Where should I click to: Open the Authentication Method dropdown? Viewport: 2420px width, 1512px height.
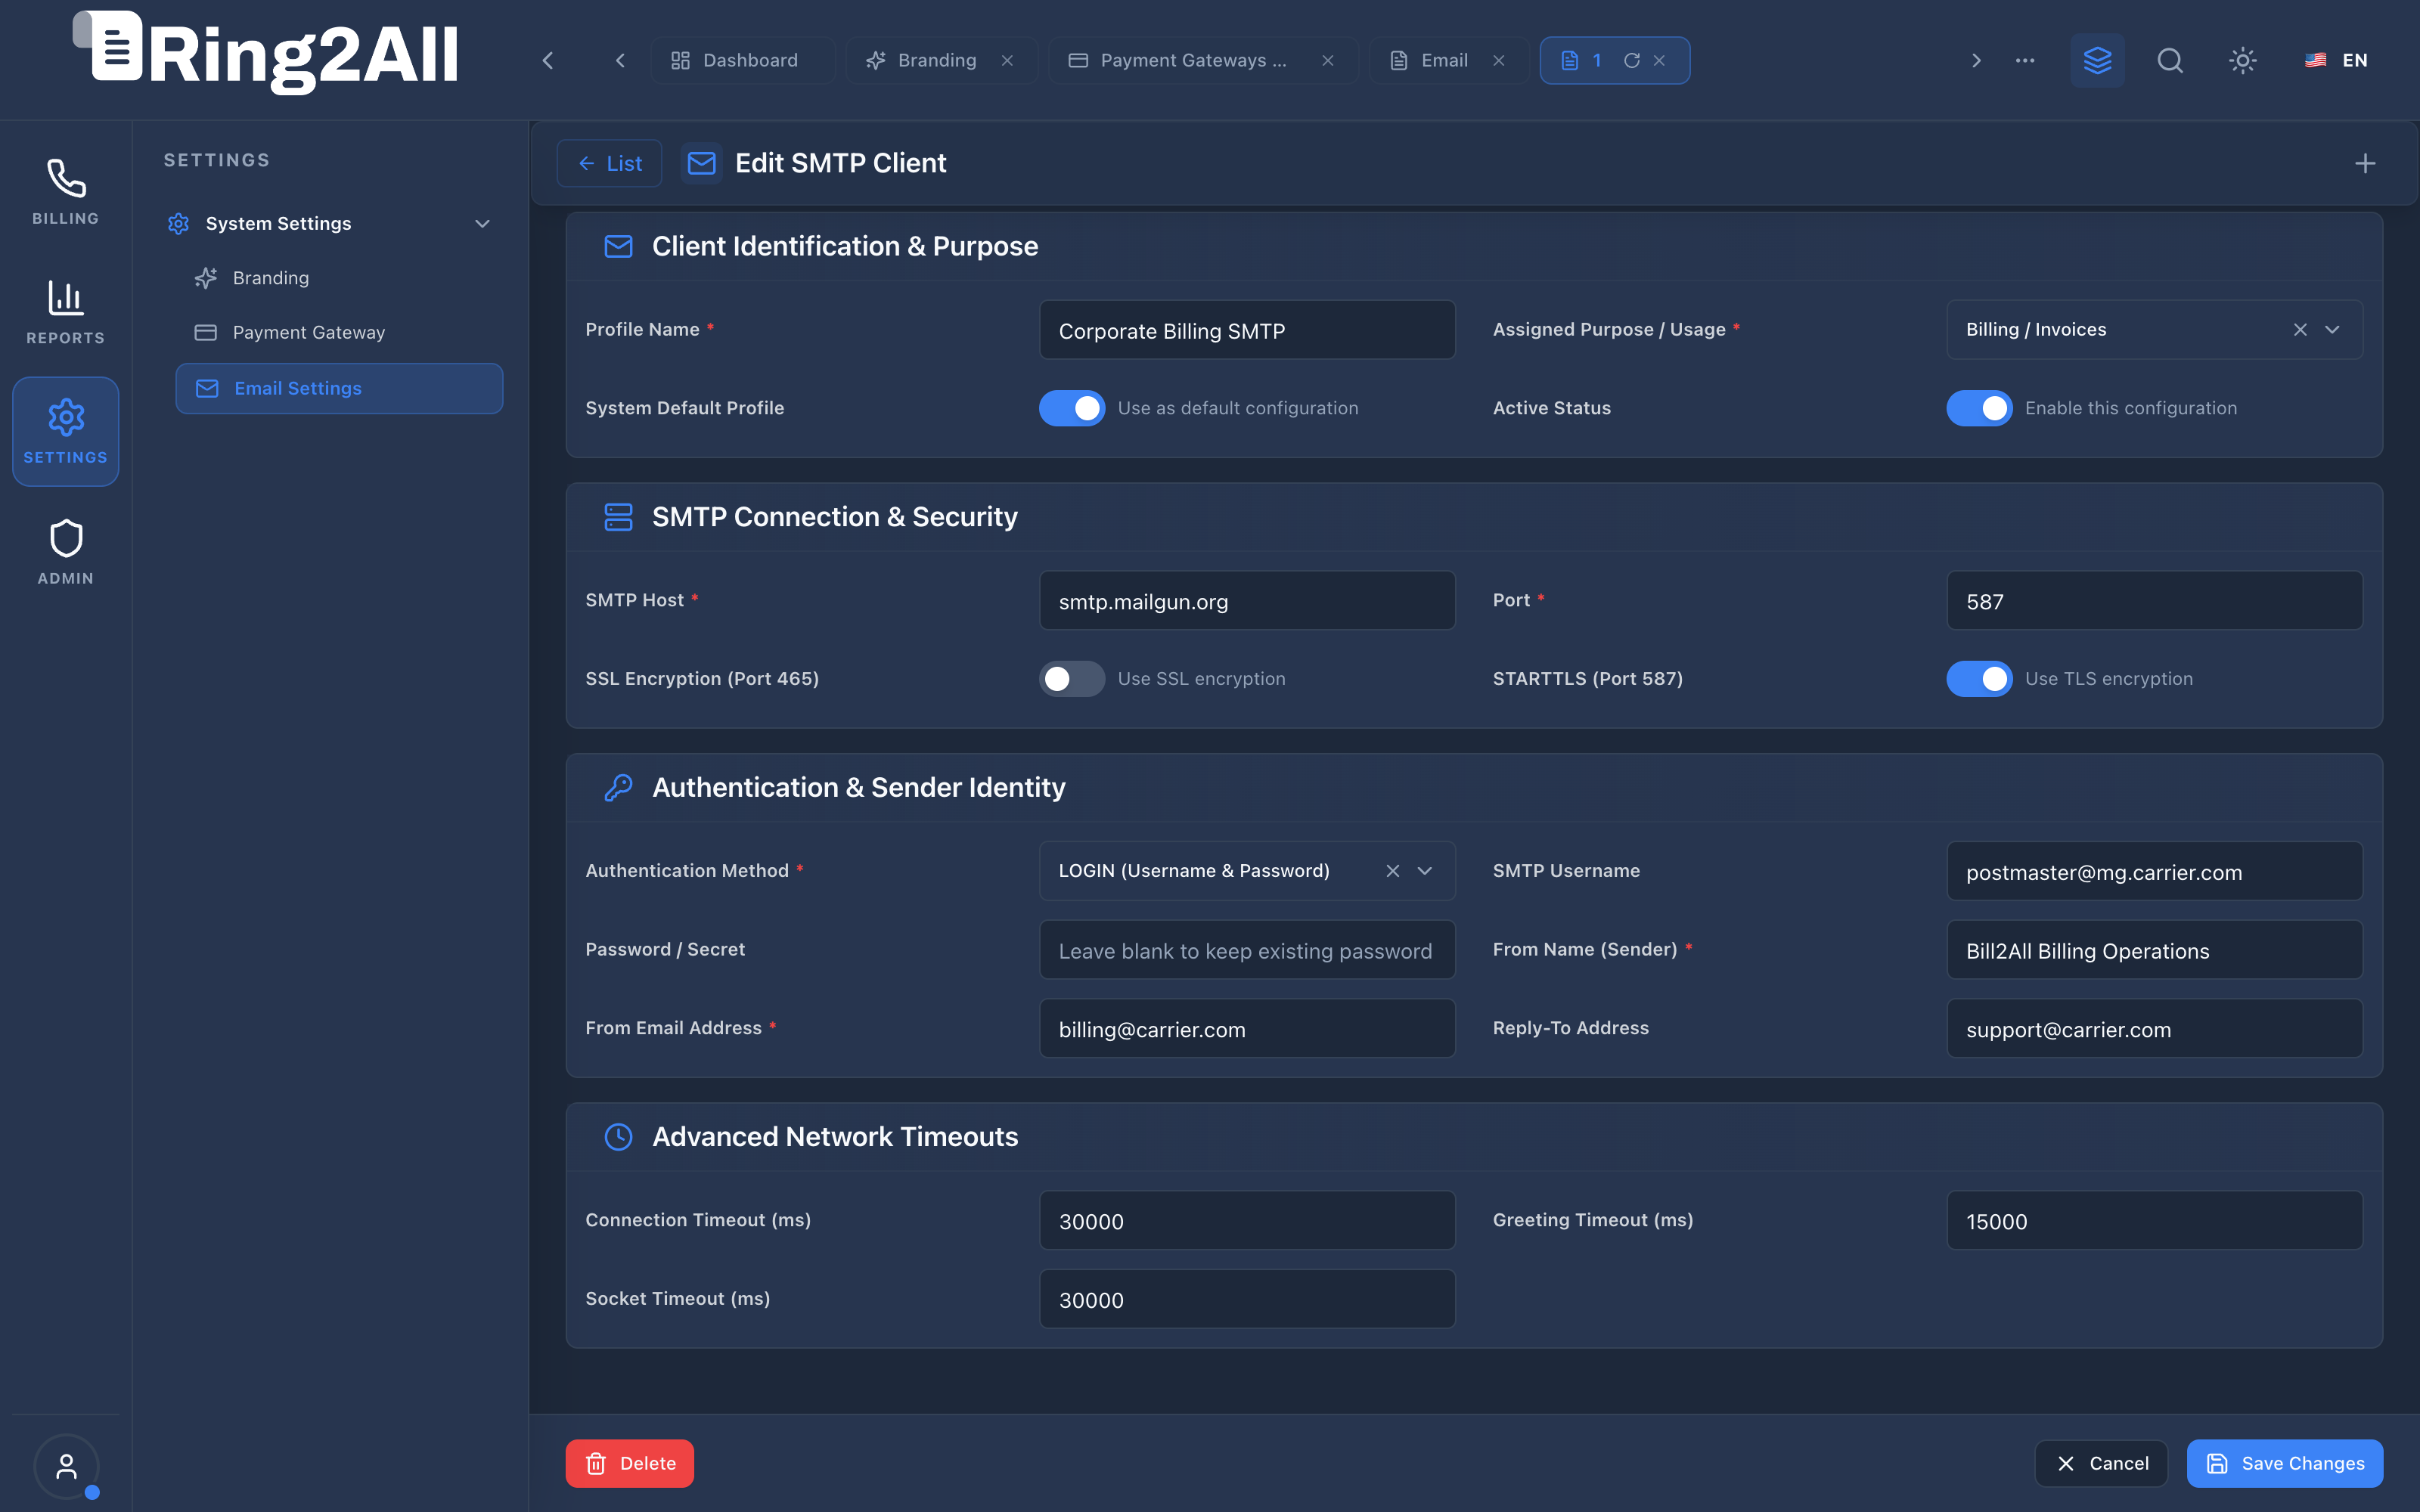pyautogui.click(x=1247, y=871)
